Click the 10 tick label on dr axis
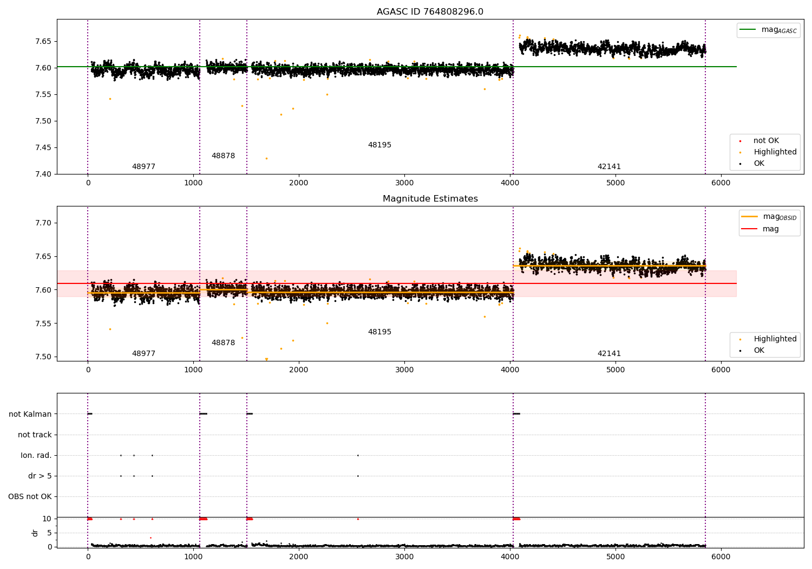Image resolution: width=812 pixels, height=569 pixels. (x=47, y=519)
